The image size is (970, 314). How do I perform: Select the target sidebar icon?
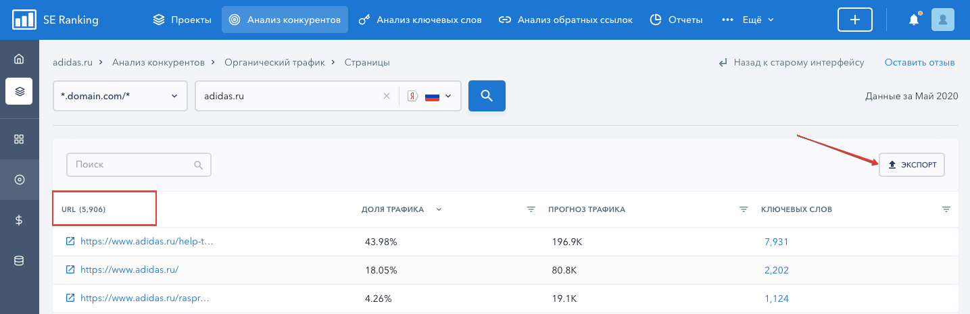tap(19, 180)
